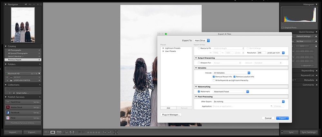Expand Lightroom Presets in preset list
Screen dimensions: 322x137
[163, 48]
